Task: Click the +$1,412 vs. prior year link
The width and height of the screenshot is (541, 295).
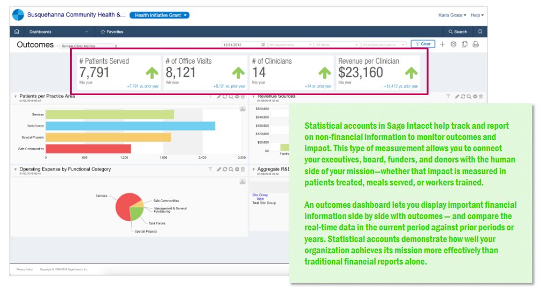Action: click(x=401, y=86)
